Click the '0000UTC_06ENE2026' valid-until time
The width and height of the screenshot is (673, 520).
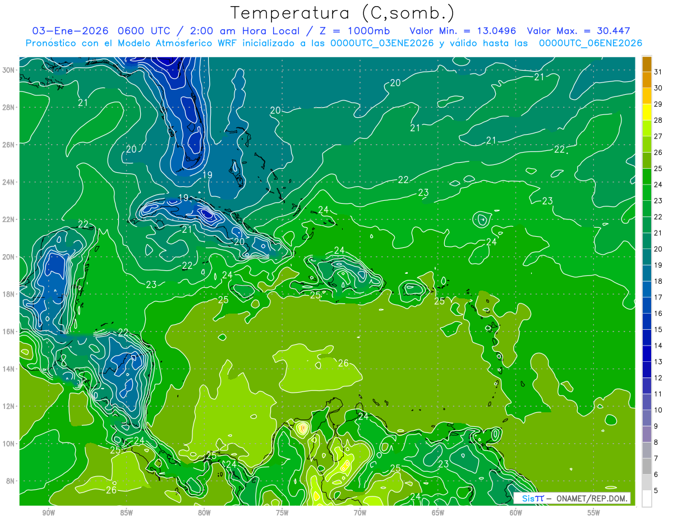click(590, 43)
